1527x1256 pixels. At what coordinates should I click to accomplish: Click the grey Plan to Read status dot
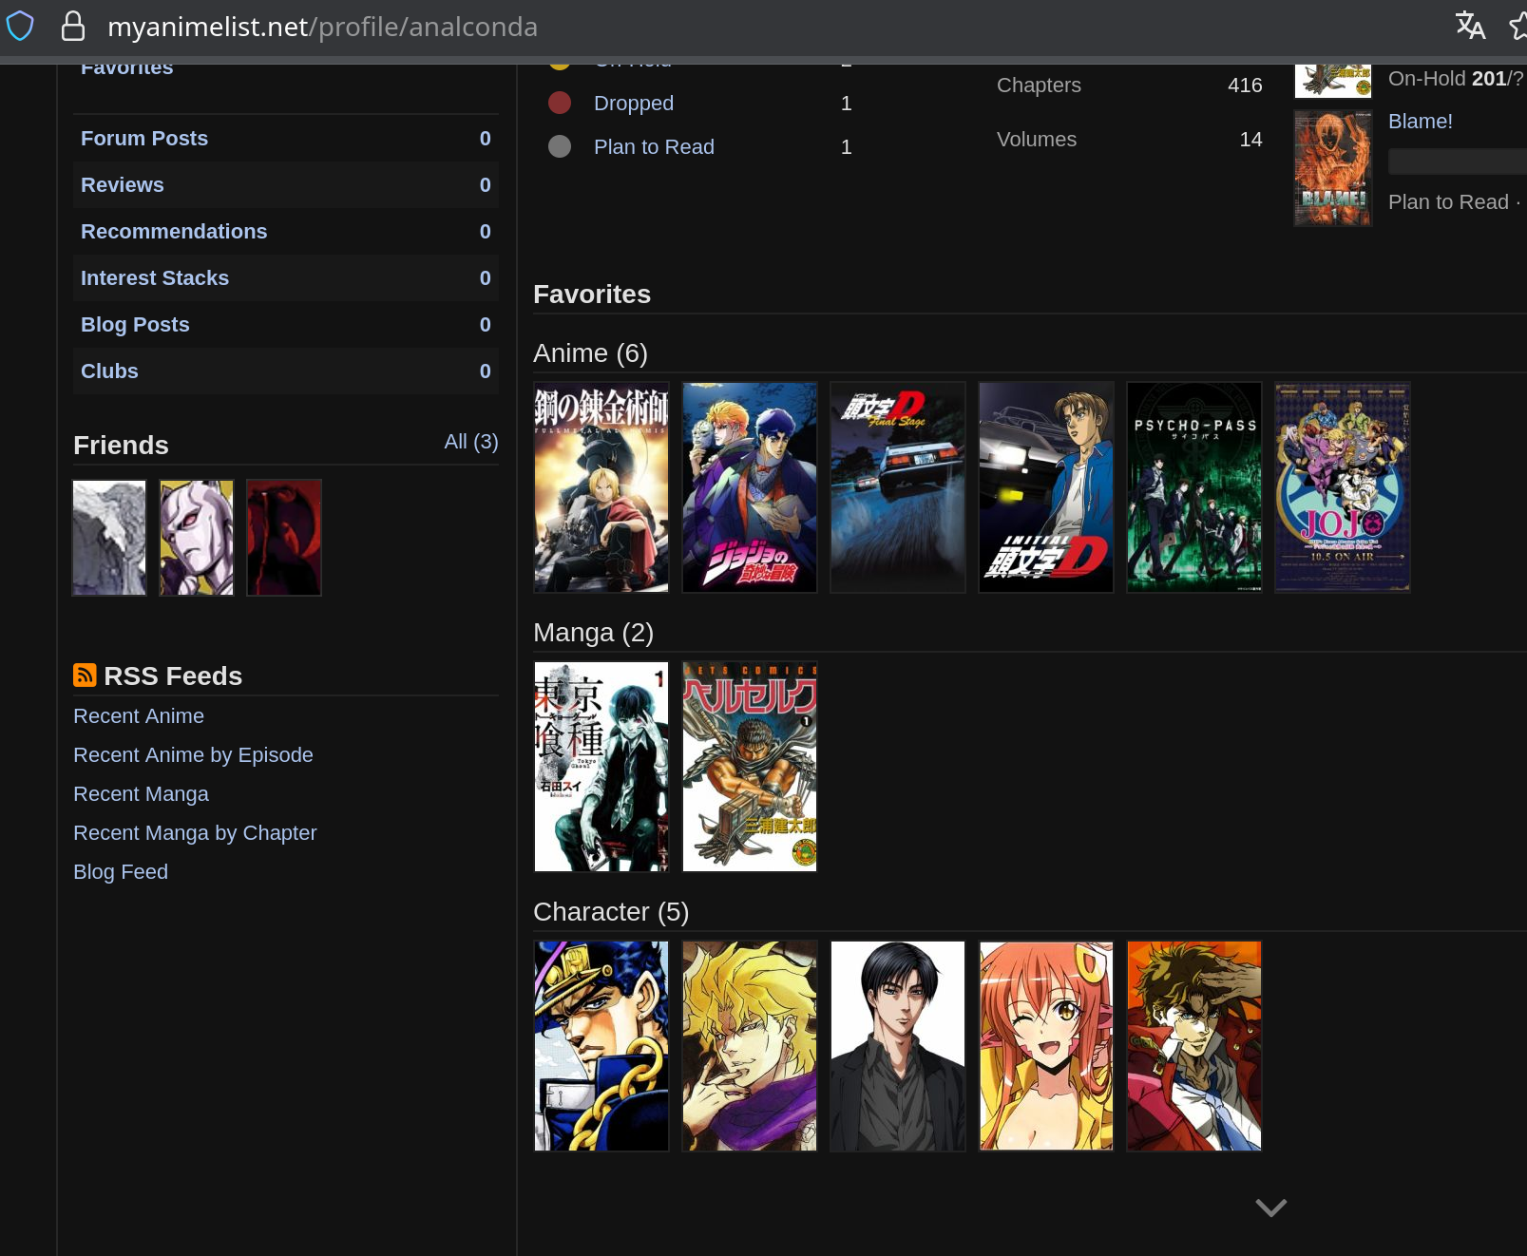[560, 146]
